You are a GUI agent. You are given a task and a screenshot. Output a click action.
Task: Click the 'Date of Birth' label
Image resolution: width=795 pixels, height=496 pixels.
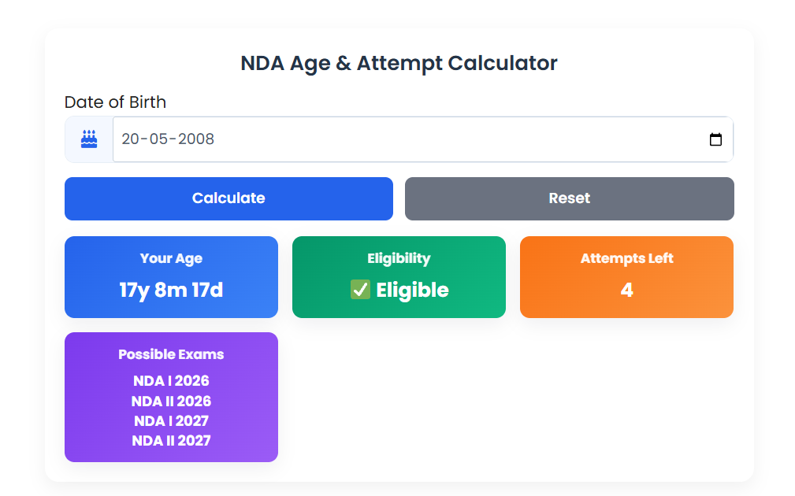pyautogui.click(x=115, y=102)
